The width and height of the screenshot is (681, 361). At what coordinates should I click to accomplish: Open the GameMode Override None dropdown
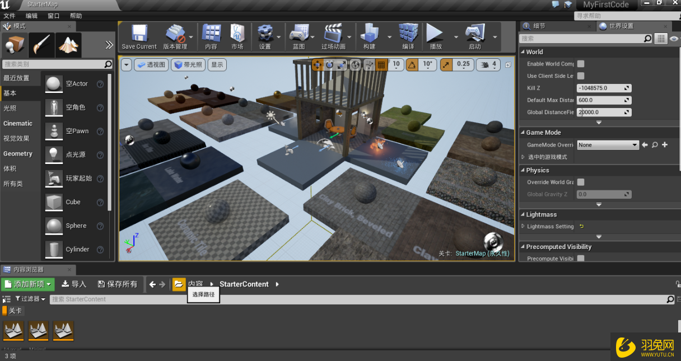pyautogui.click(x=608, y=144)
